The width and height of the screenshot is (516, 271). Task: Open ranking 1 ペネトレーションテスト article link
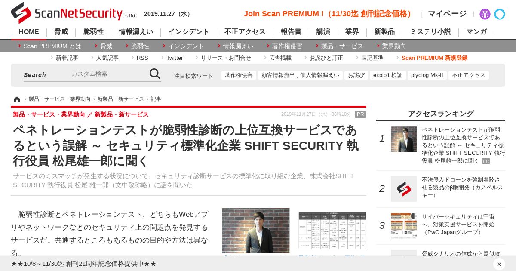(464, 145)
